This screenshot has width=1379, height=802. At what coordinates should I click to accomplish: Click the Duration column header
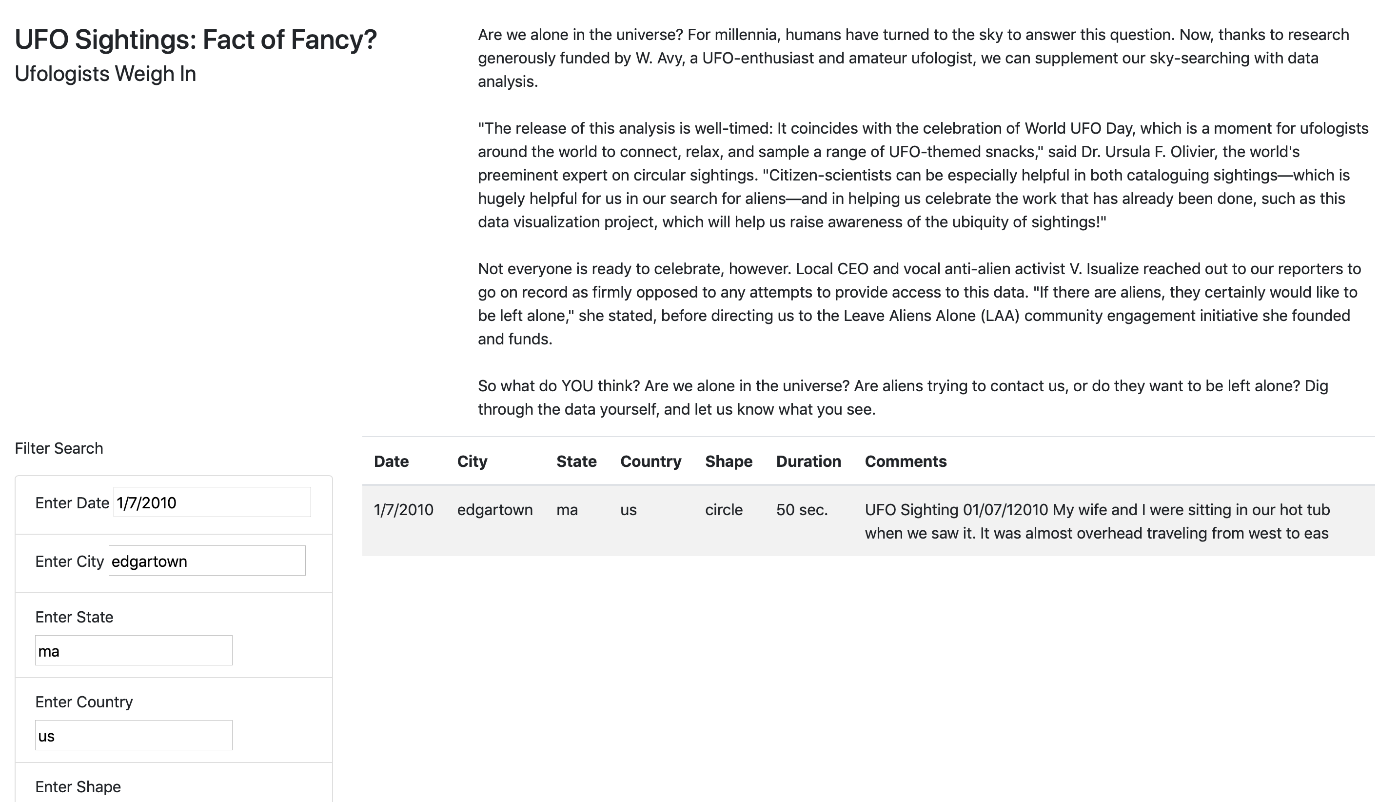click(809, 461)
